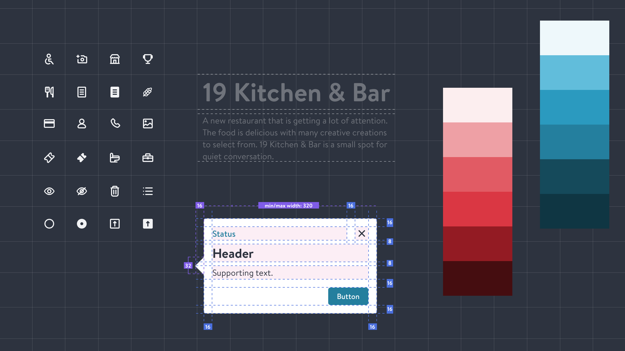This screenshot has width=625, height=351.
Task: Select the phone handset icon
Action: pos(115,123)
